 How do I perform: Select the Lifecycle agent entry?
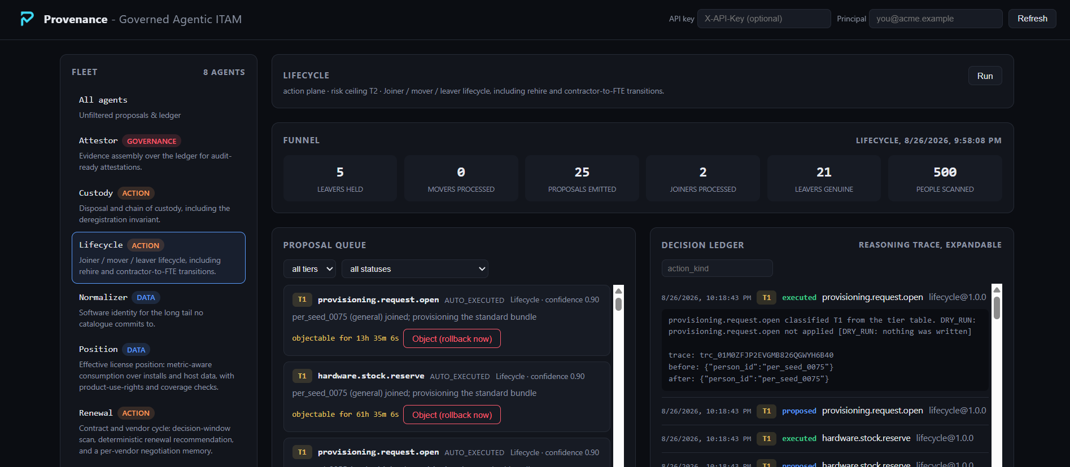click(x=158, y=258)
